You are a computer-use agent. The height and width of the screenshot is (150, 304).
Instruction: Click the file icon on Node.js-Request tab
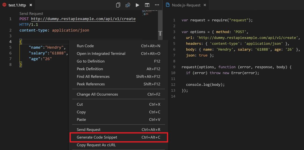(167, 5)
